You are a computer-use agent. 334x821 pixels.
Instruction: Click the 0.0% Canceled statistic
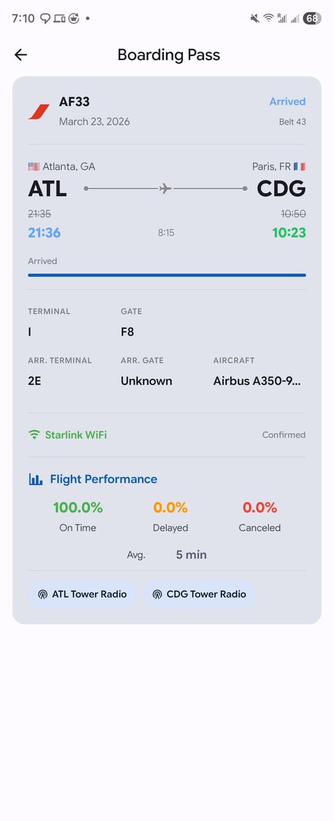click(x=260, y=517)
